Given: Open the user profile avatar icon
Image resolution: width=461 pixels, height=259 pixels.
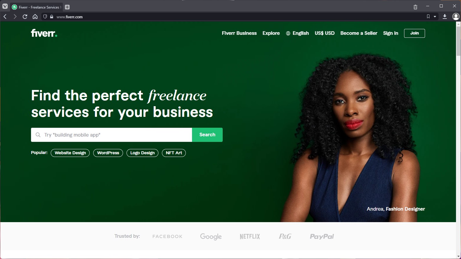Looking at the screenshot, I should pos(456,17).
